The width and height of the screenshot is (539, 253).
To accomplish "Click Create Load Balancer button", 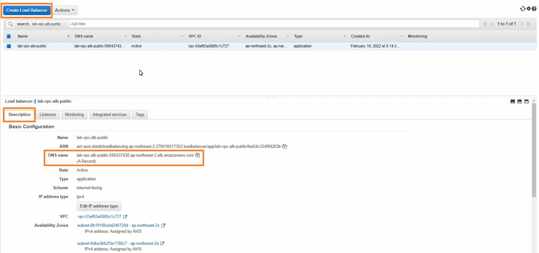I will pyautogui.click(x=27, y=10).
